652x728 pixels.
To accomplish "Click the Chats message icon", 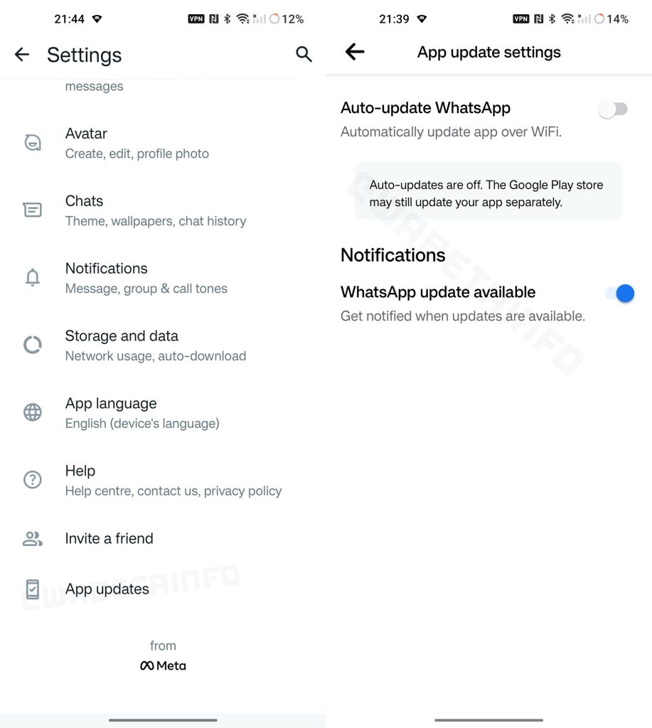I will pos(33,210).
